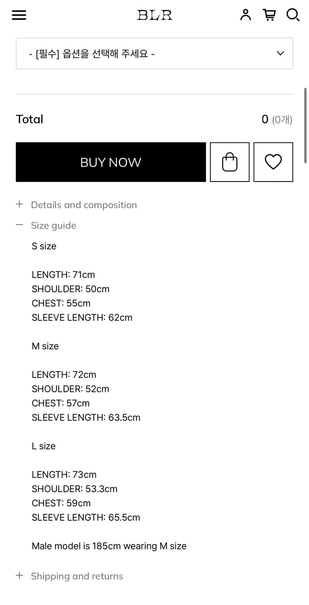
Task: Click the Male model size note
Action: (x=109, y=546)
